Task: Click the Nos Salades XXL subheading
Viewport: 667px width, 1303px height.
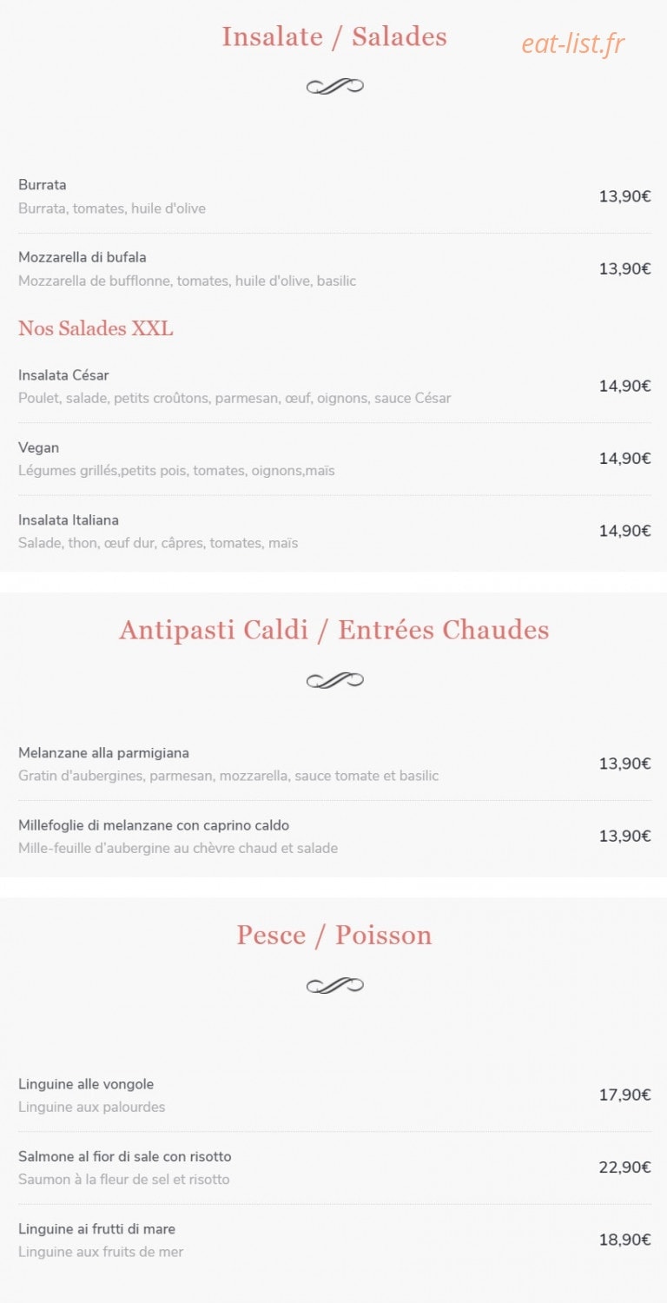Action: 96,328
